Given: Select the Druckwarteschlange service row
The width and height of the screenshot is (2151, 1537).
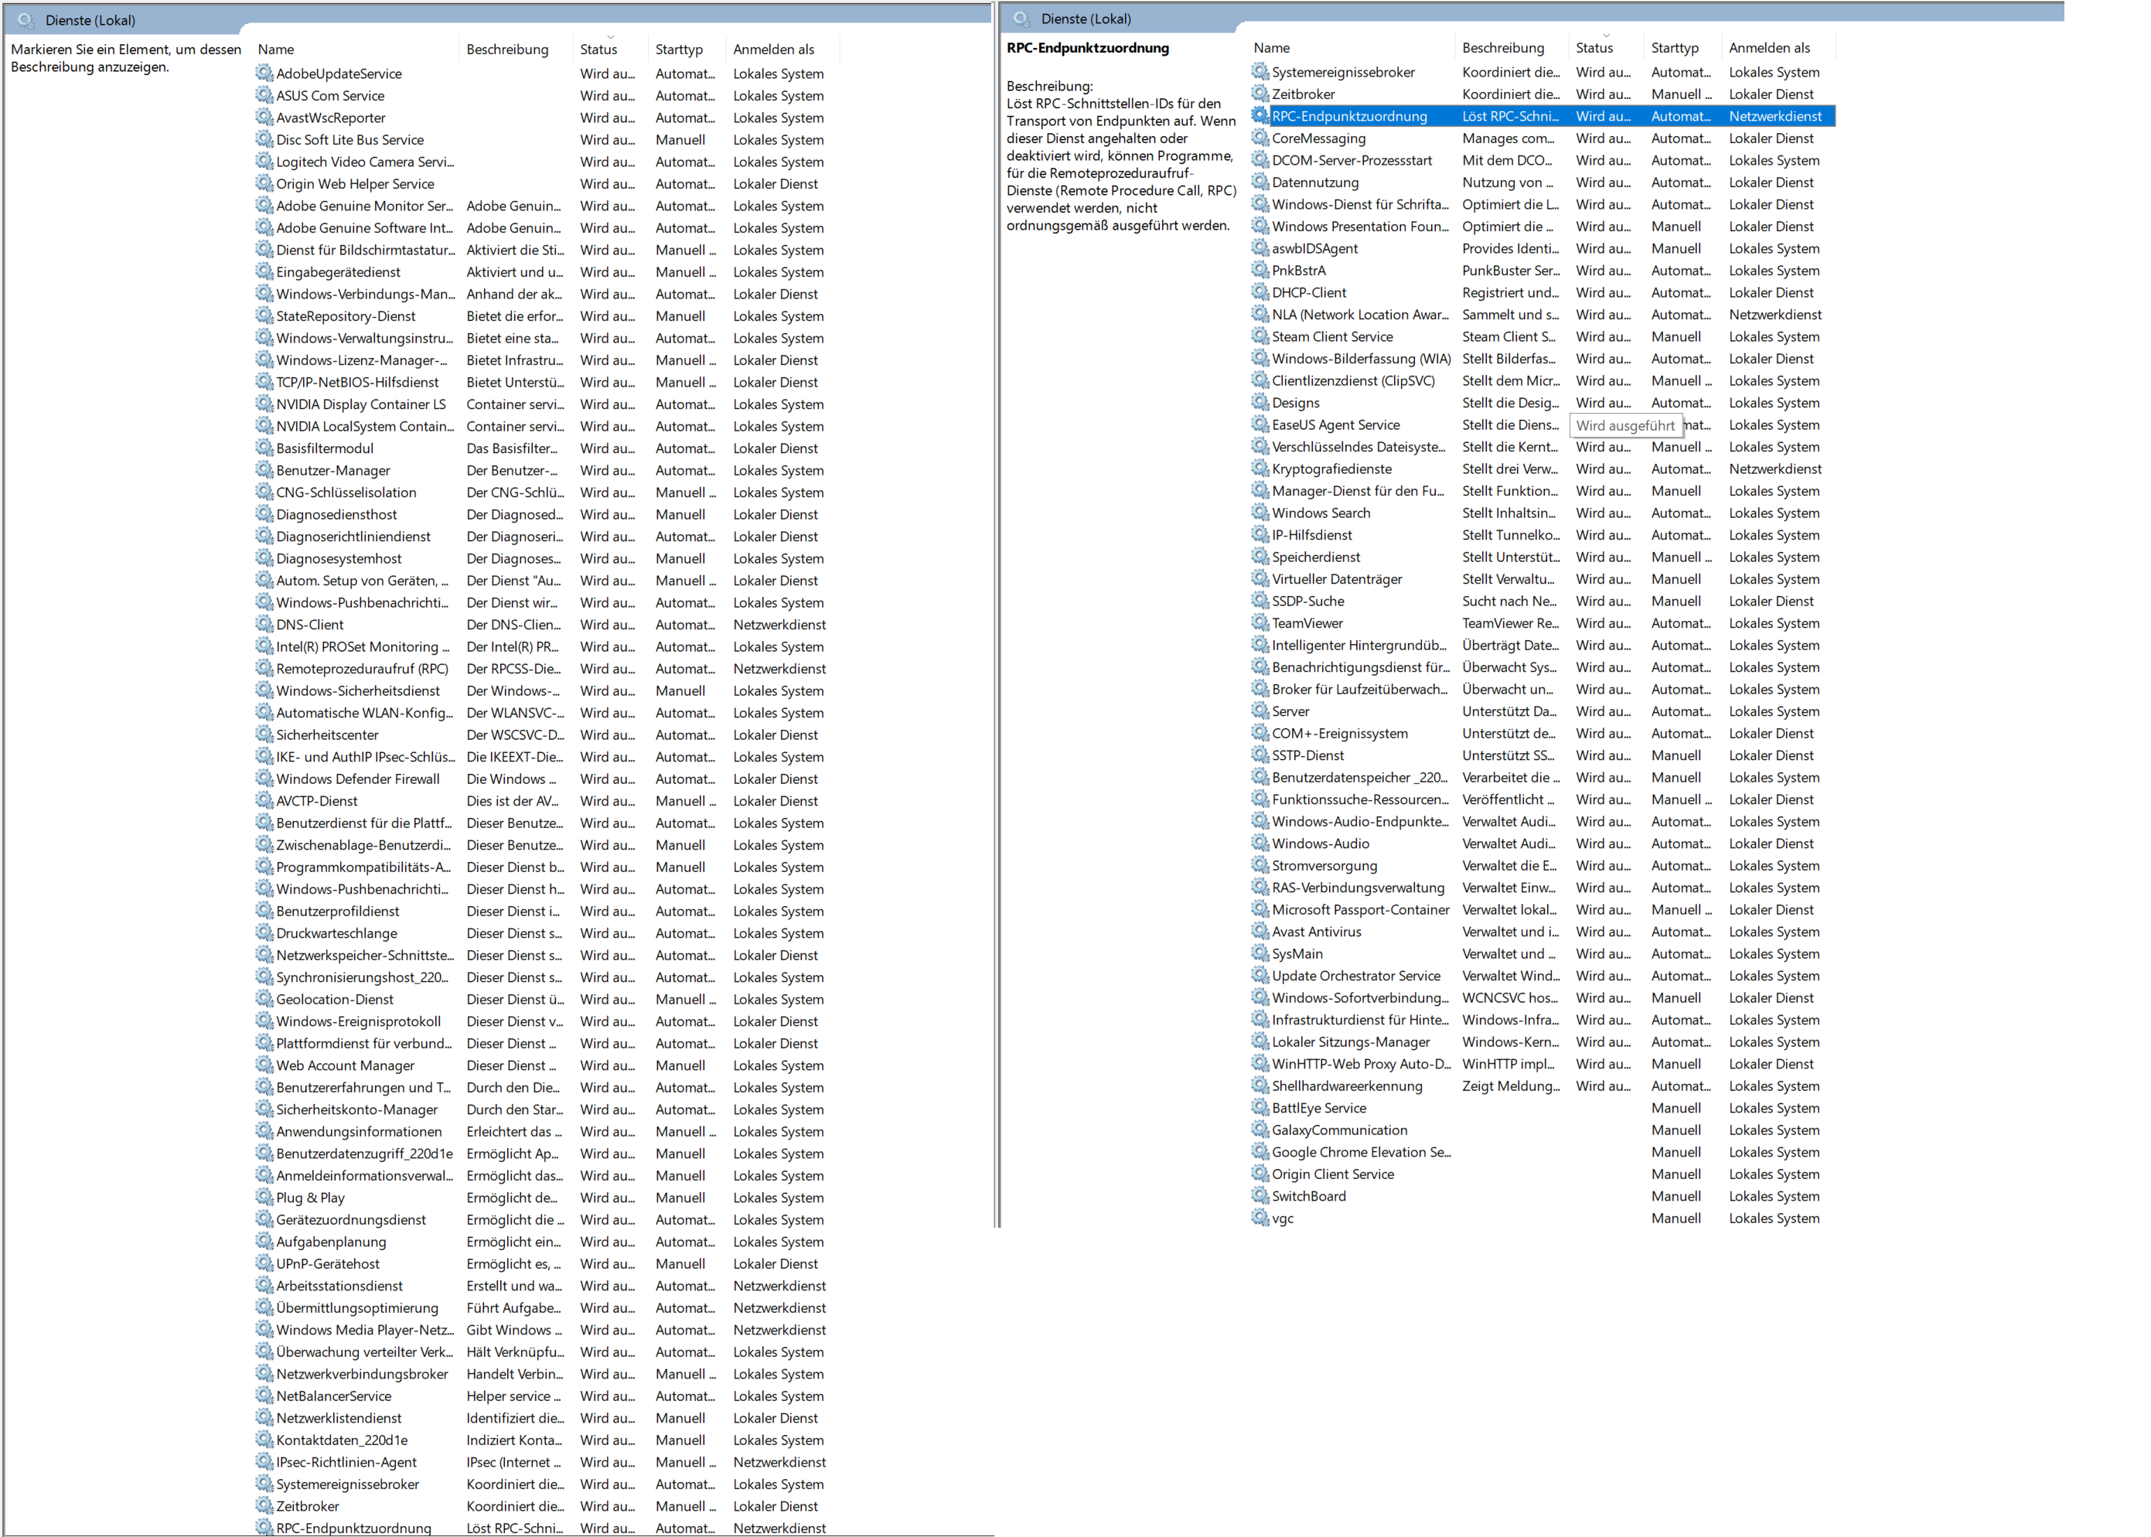Looking at the screenshot, I should [x=336, y=933].
